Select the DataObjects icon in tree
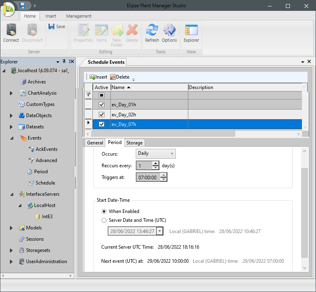This screenshot has width=316, height=292. [21, 116]
